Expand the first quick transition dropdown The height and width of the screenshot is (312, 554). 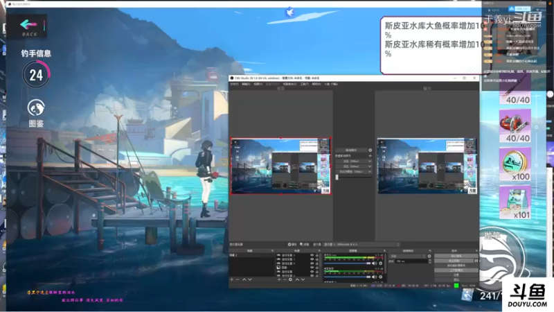[370, 161]
